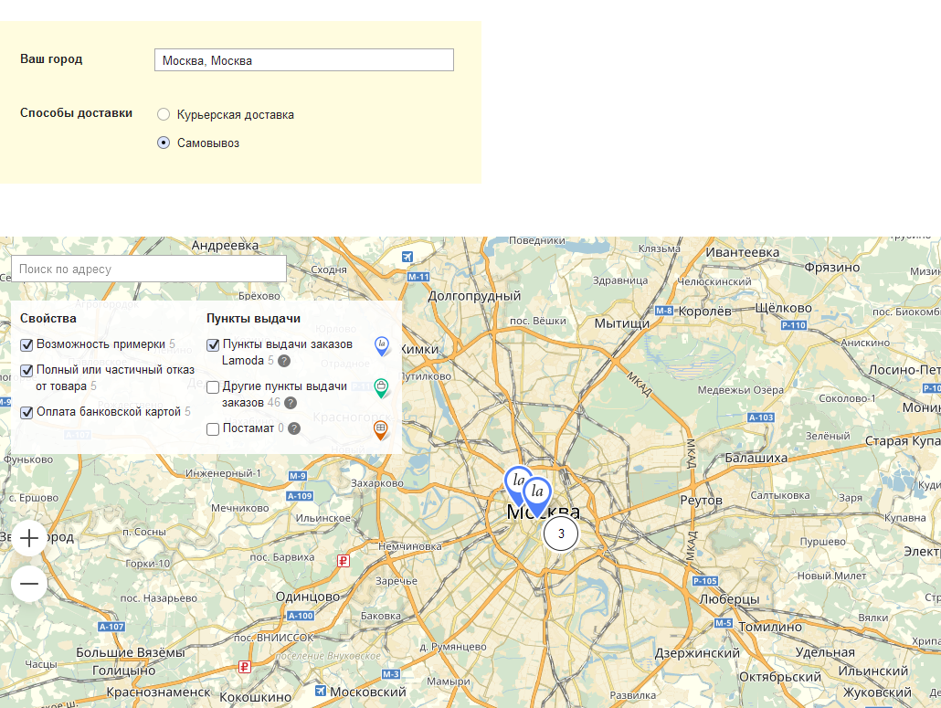The height and width of the screenshot is (708, 941).
Task: Click the Люберцы label on map
Action: click(x=729, y=598)
